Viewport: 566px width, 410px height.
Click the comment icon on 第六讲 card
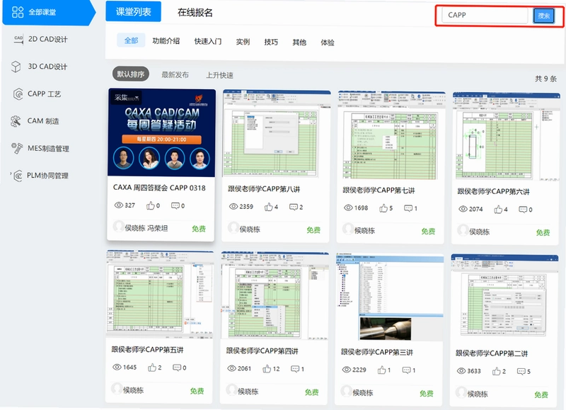523,210
